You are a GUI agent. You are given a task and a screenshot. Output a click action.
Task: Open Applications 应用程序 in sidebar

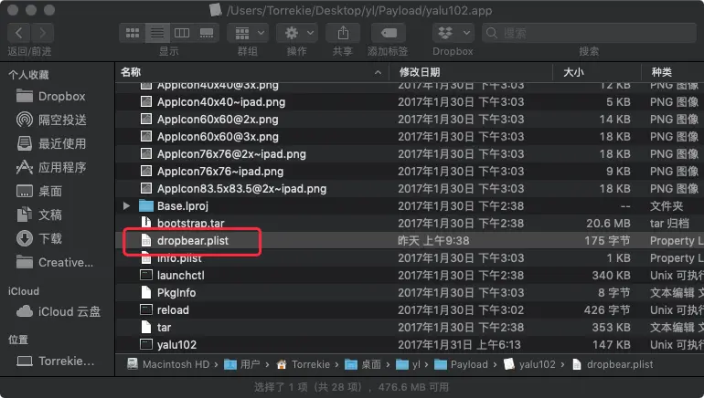[x=50, y=167]
